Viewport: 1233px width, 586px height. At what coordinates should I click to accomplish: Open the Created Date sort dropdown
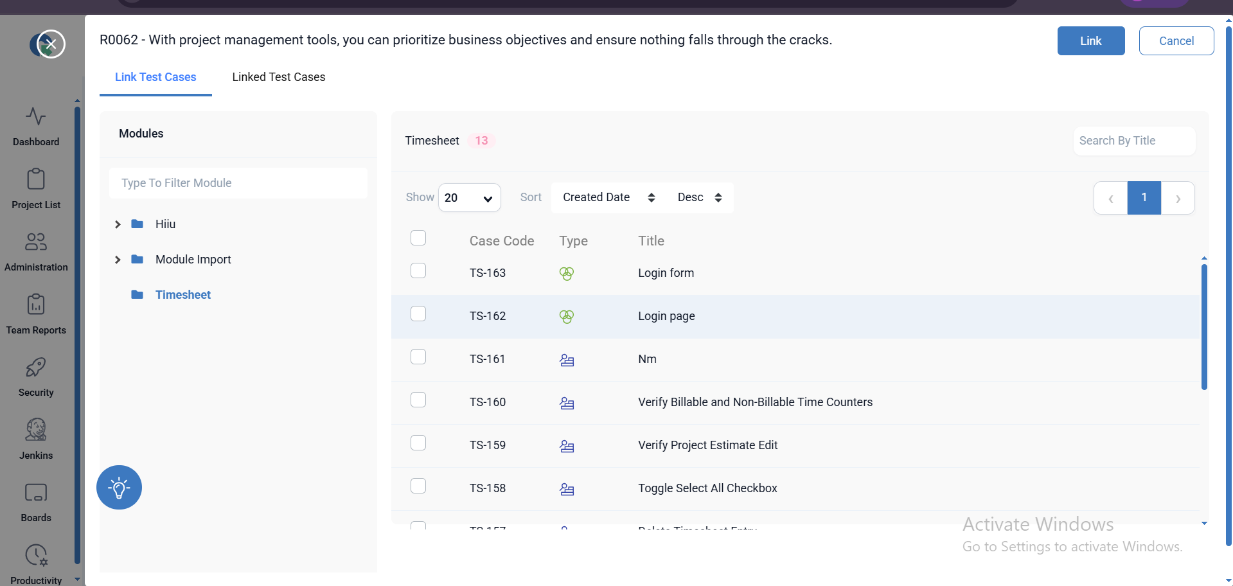608,198
